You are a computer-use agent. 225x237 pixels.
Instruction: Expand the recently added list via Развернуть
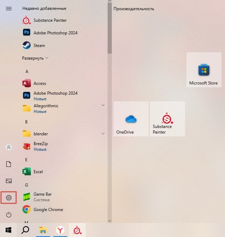click(x=35, y=58)
